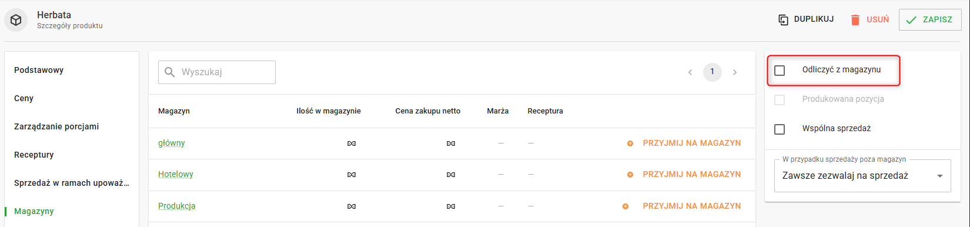Viewport: 970px width, 227px height.
Task: Select the Magazyny sidebar item
Action: click(x=34, y=211)
